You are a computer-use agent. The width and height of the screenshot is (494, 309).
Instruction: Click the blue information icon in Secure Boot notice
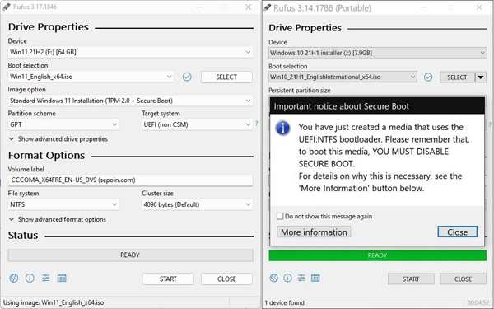(282, 129)
